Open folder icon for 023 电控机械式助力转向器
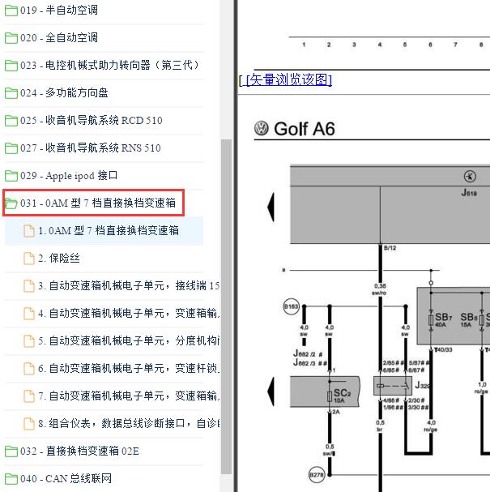This screenshot has height=492, width=490. [x=11, y=66]
